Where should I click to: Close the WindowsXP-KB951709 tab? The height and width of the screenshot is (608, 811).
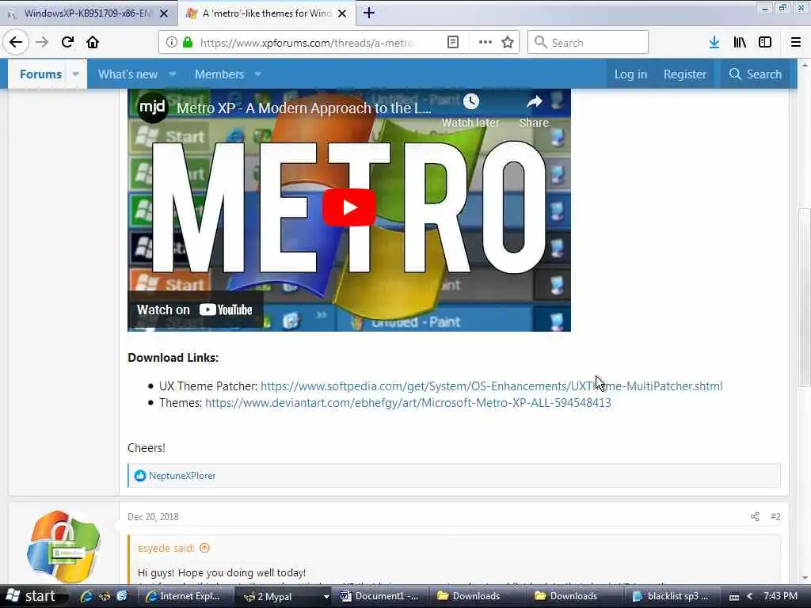(164, 13)
